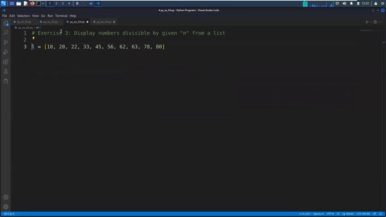The image size is (386, 217).
Task: Open the Source Control view
Action: (x=6, y=42)
